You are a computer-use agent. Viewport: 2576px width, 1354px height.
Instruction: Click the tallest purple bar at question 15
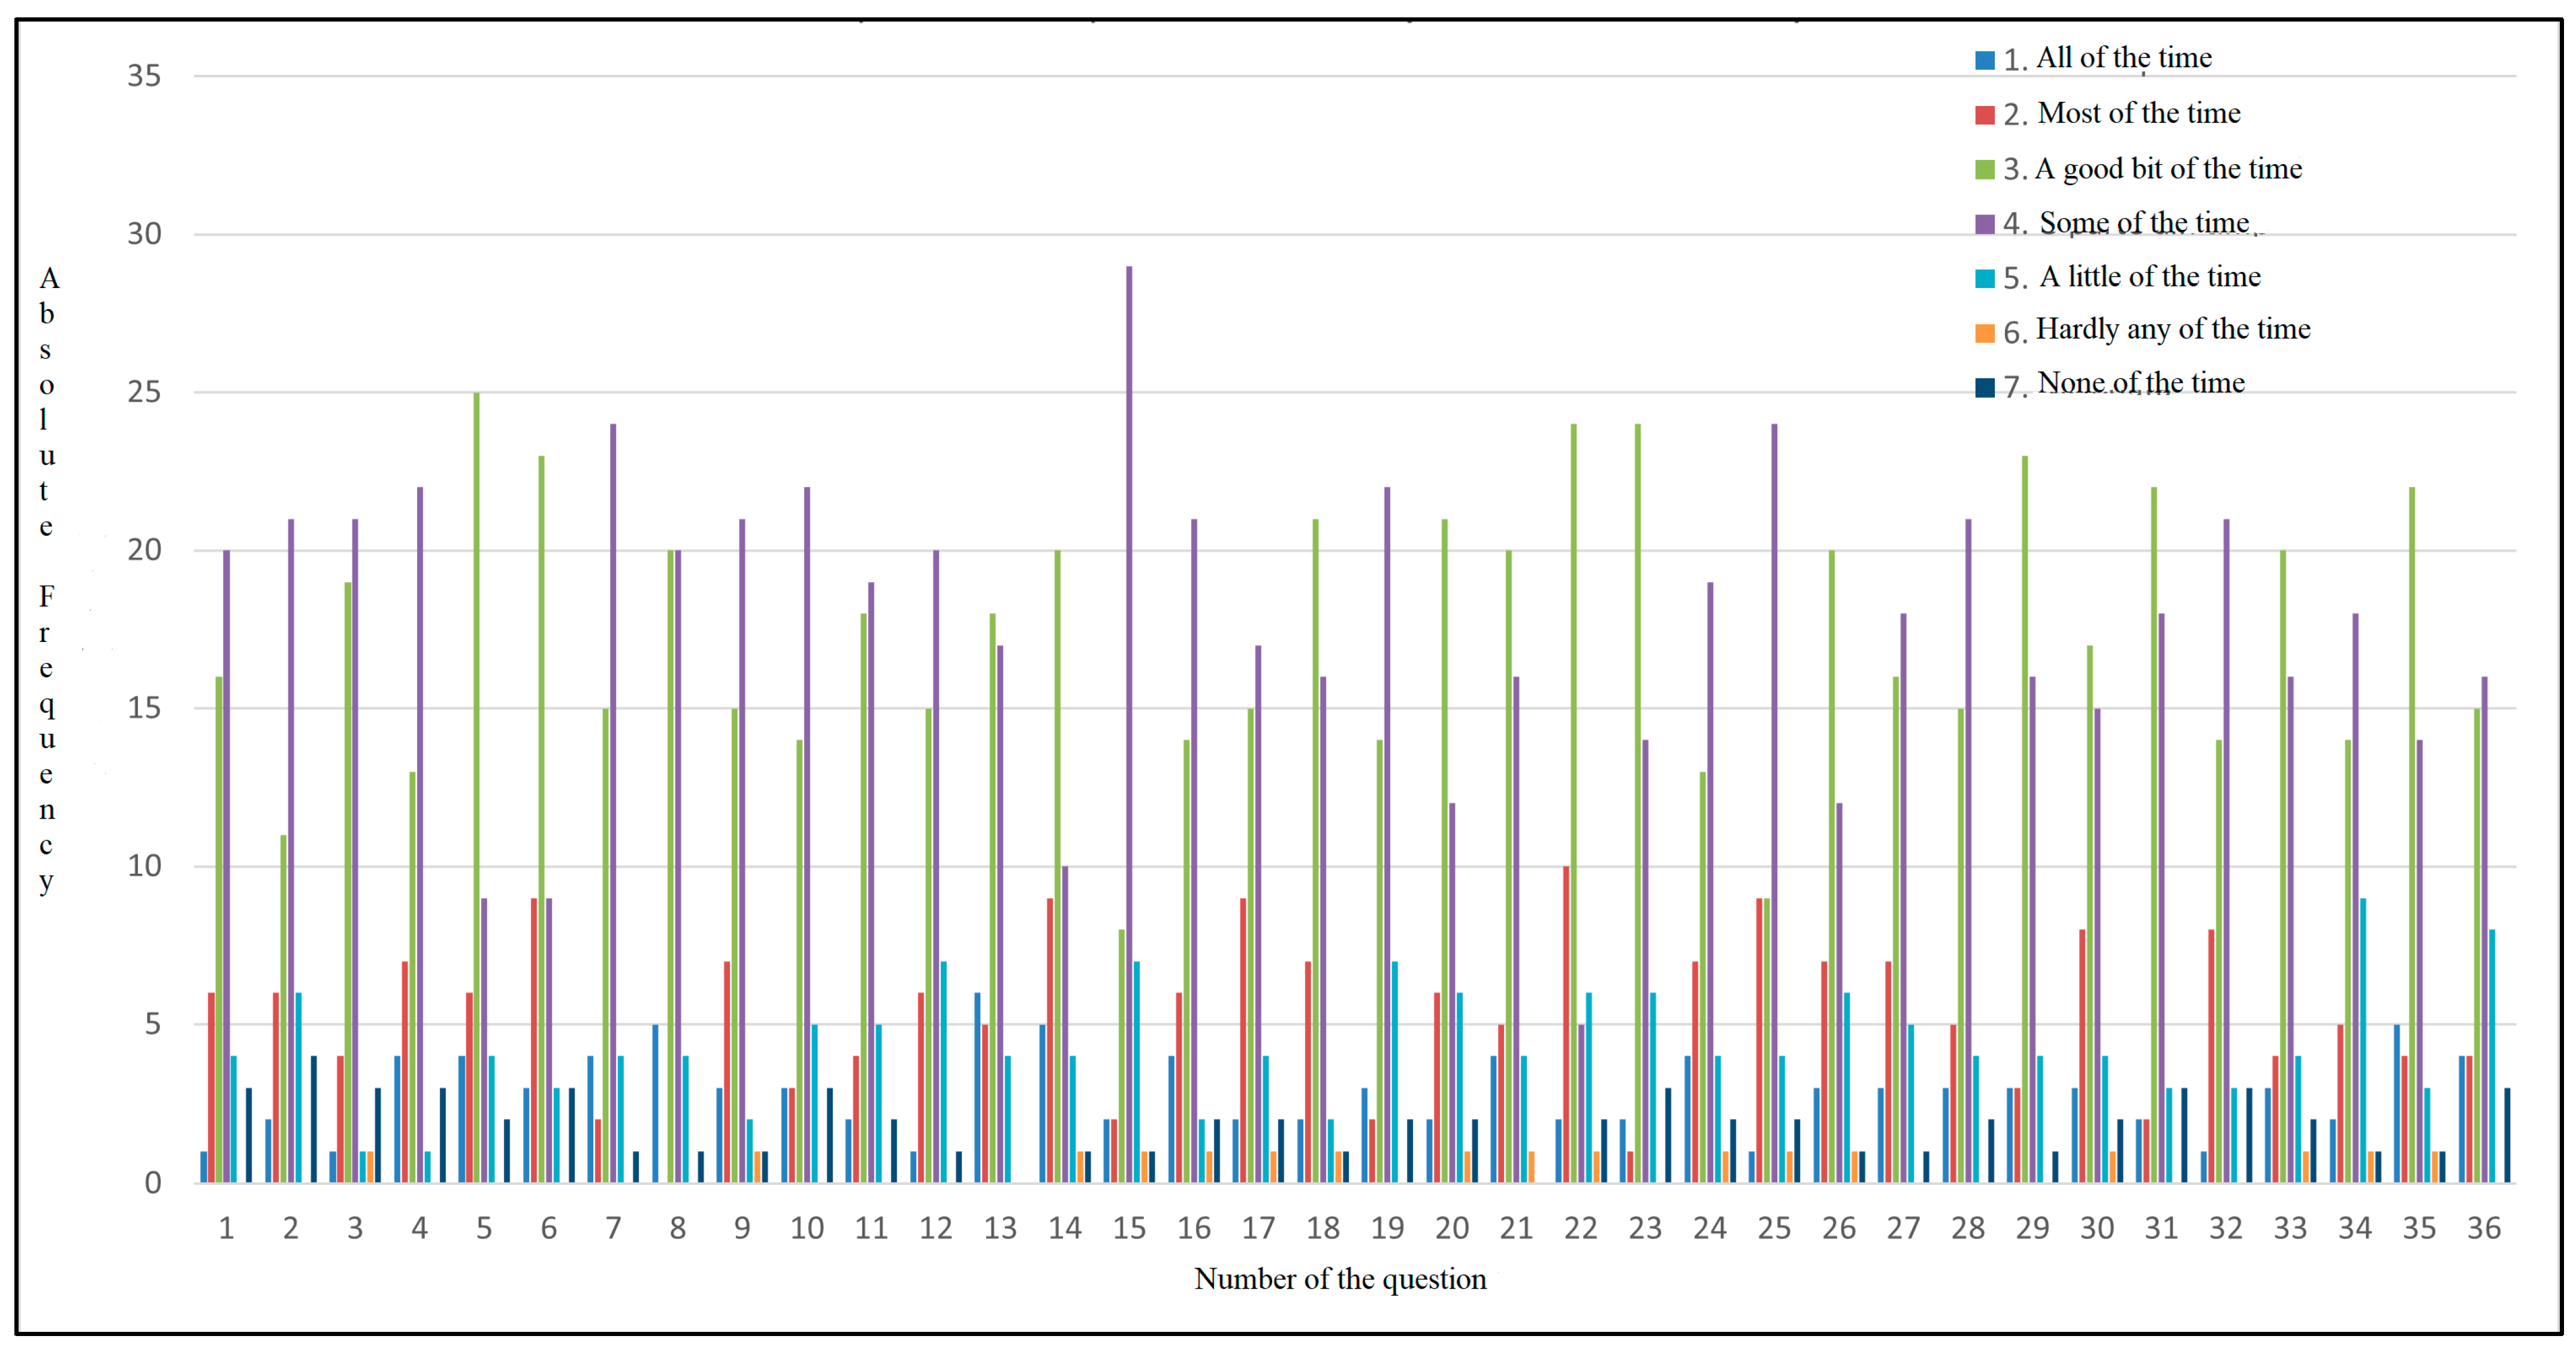1129,699
